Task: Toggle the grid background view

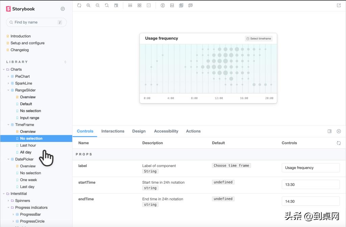Action: tap(139, 5)
